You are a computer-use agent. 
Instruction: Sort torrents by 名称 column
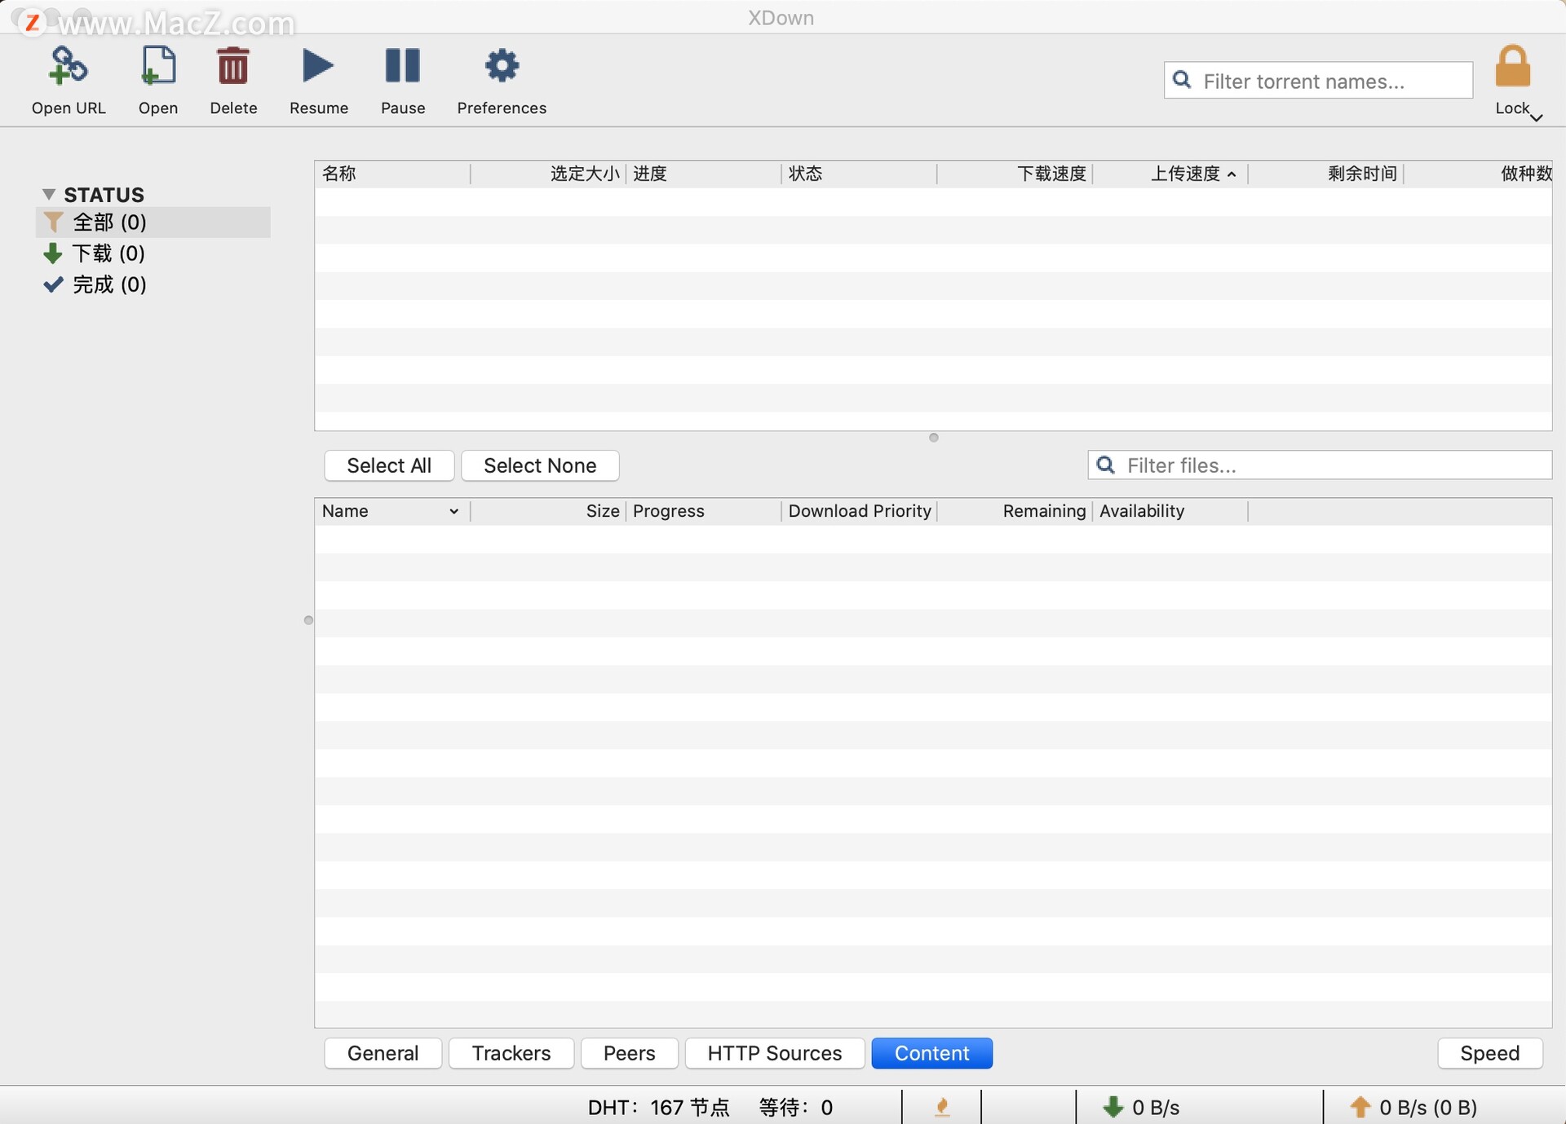[392, 174]
